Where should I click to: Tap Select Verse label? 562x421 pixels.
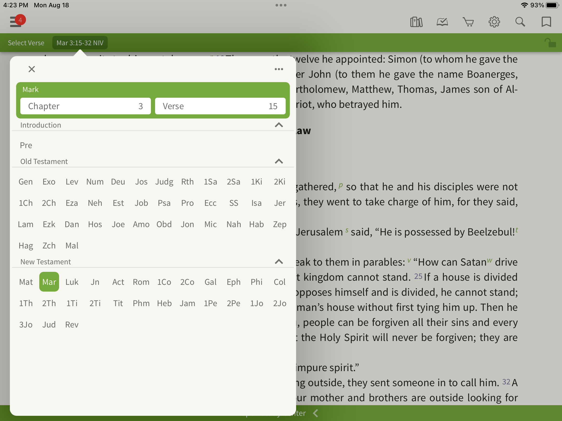coord(26,43)
